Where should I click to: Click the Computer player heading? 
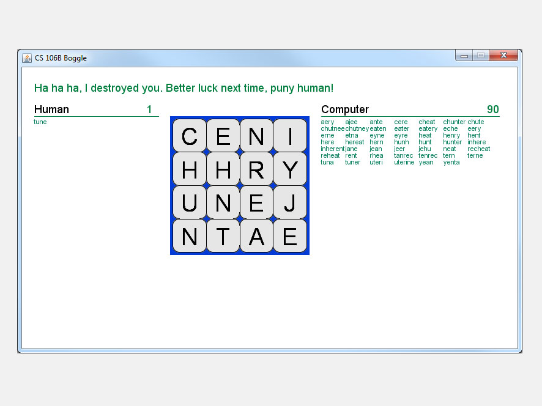click(x=345, y=110)
